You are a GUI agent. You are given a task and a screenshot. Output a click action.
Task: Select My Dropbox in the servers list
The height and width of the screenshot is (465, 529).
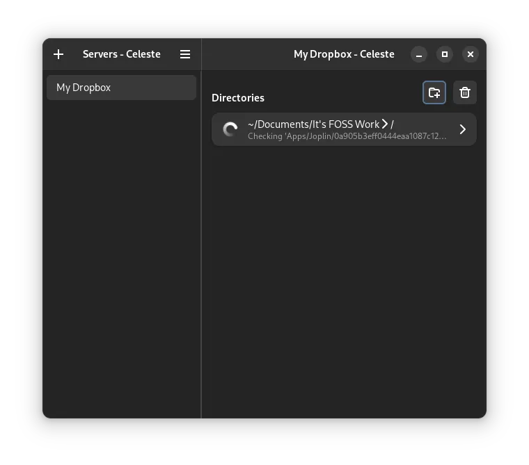point(121,88)
